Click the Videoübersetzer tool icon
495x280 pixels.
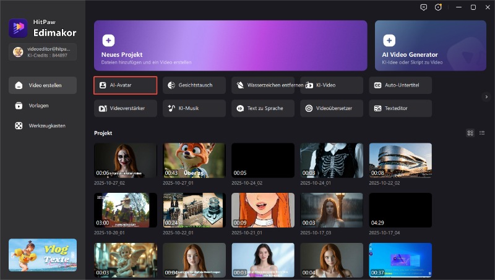(309, 108)
